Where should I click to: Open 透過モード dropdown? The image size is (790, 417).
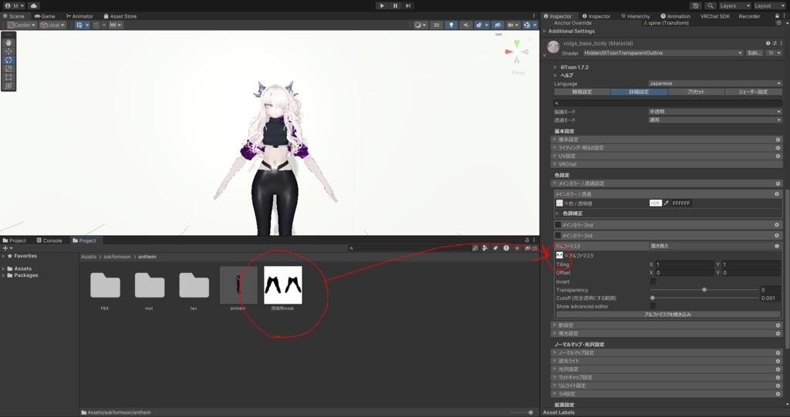coord(715,120)
